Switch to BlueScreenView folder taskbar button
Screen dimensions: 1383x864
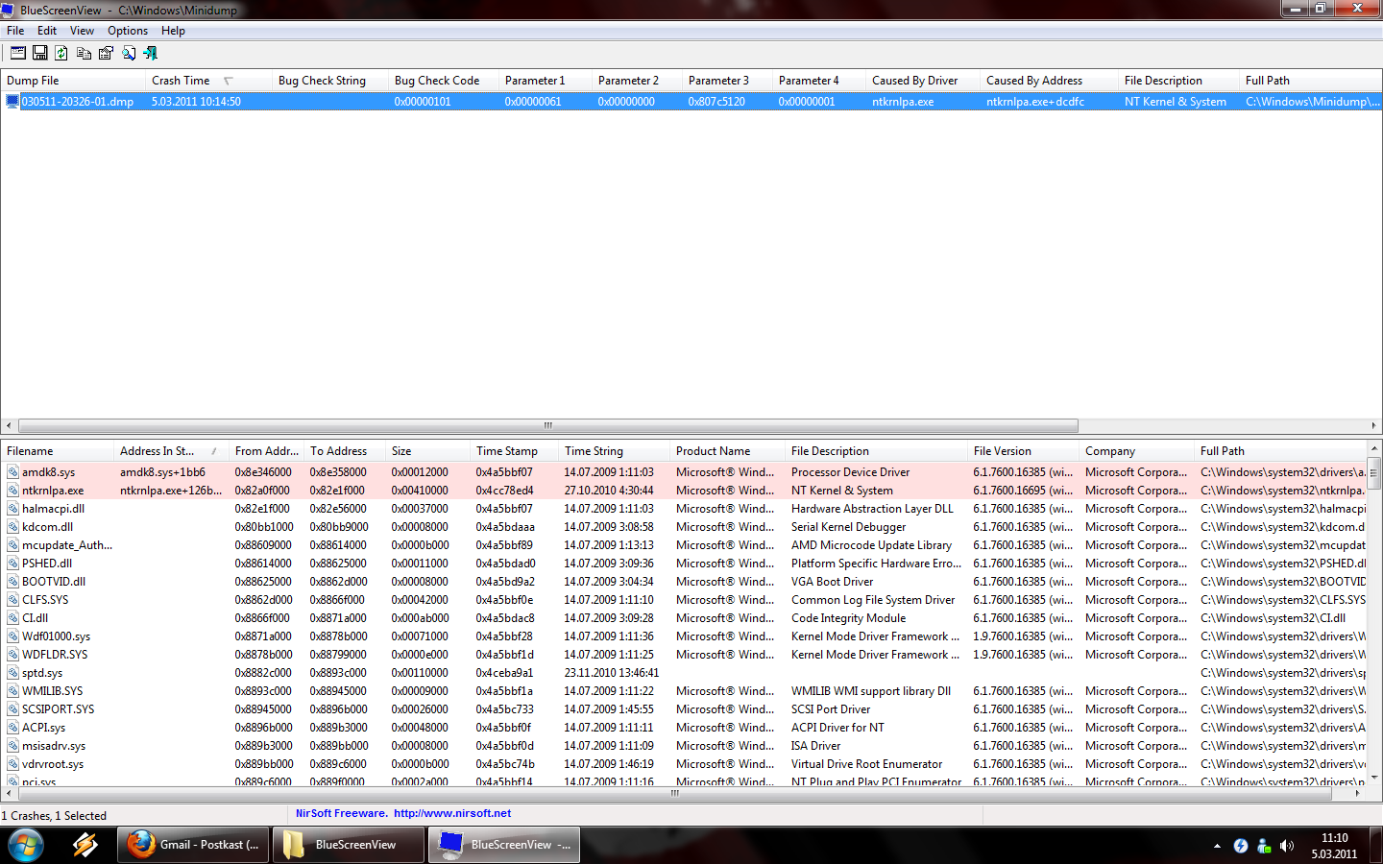[348, 845]
